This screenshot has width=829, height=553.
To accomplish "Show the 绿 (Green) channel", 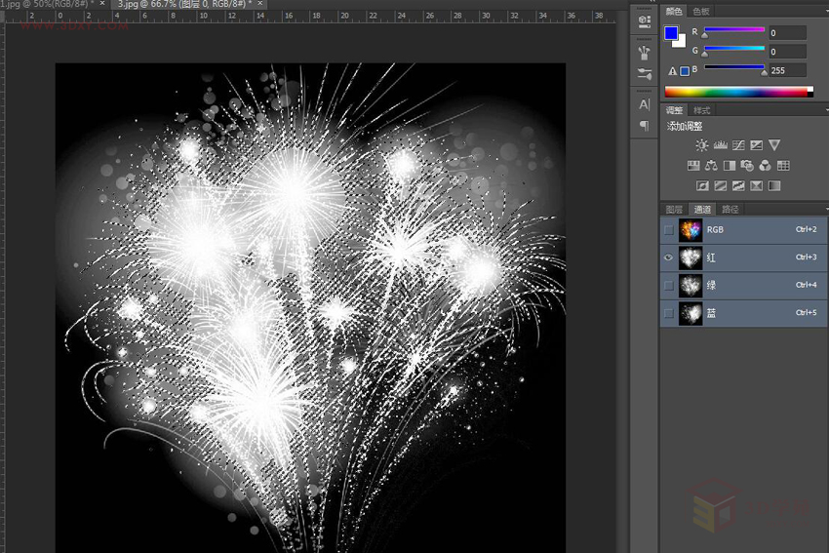I will tap(669, 286).
